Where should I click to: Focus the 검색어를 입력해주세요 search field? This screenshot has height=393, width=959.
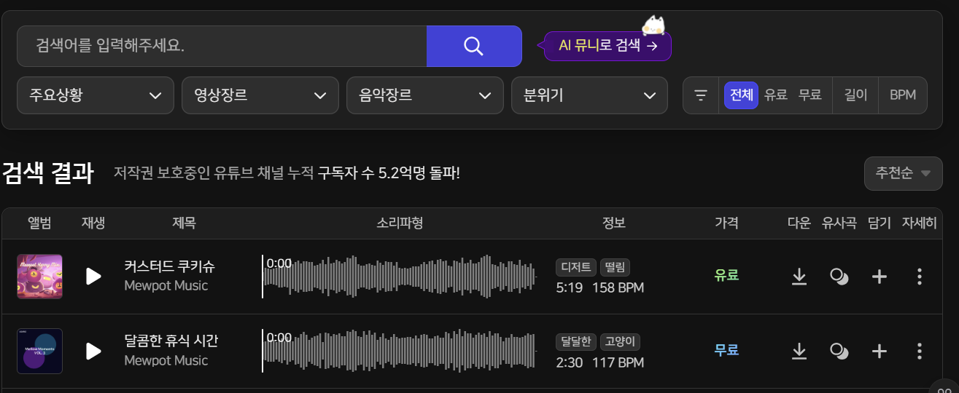222,46
